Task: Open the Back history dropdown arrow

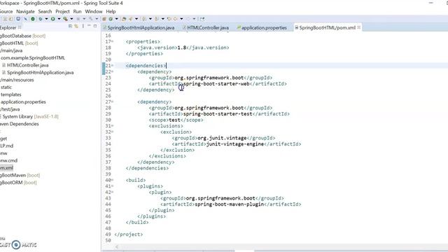Action: (181, 19)
